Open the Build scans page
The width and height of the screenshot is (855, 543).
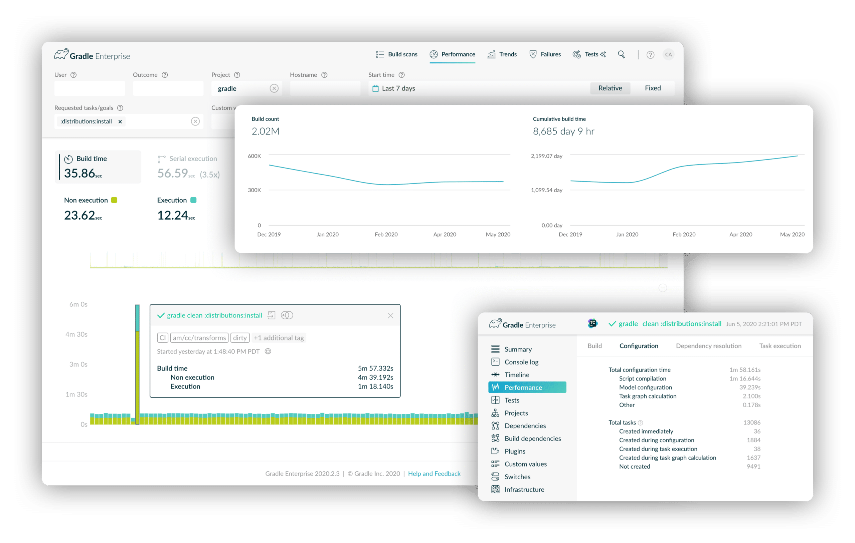tap(396, 54)
